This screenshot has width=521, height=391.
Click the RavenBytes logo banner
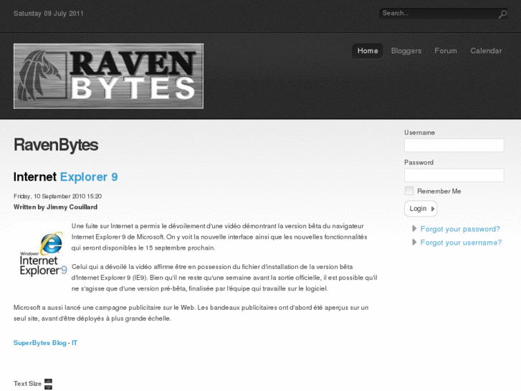tap(108, 76)
